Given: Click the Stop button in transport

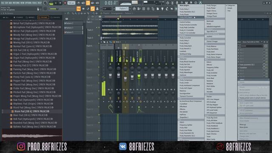Looking at the screenshot, I should pyautogui.click(x=60, y=3).
